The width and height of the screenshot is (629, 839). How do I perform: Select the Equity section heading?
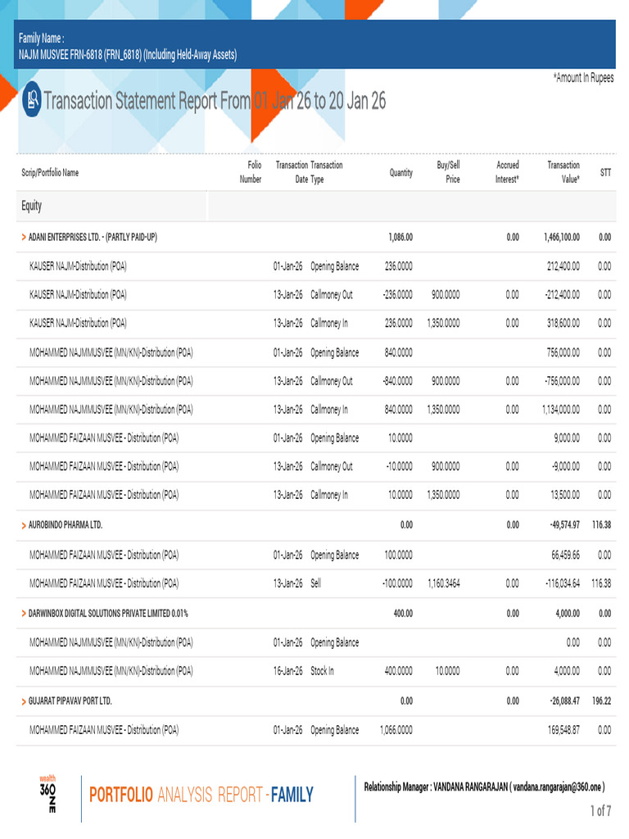click(x=32, y=206)
